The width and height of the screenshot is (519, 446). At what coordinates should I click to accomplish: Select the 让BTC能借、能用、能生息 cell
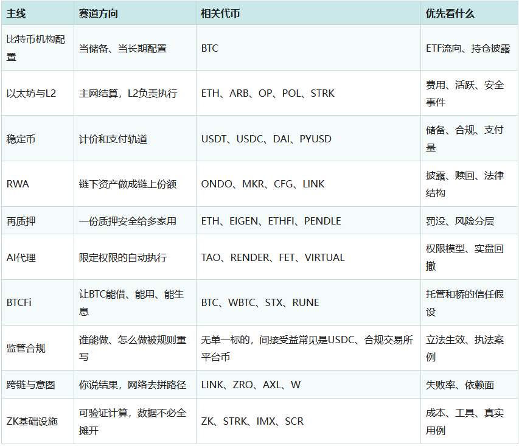click(135, 302)
